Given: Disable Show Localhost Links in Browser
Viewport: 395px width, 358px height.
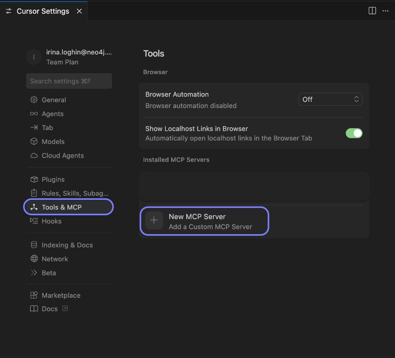Looking at the screenshot, I should [354, 133].
